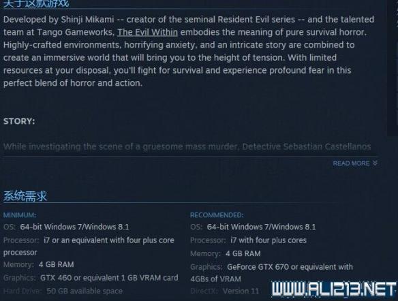This screenshot has width=398, height=301.
Task: Click the 关于这款游戏 heading at top
Action: pos(36,3)
